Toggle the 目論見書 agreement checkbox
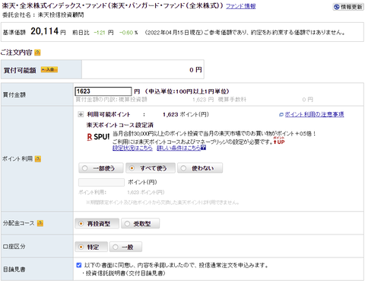365x281 pixels. [x=79, y=265]
